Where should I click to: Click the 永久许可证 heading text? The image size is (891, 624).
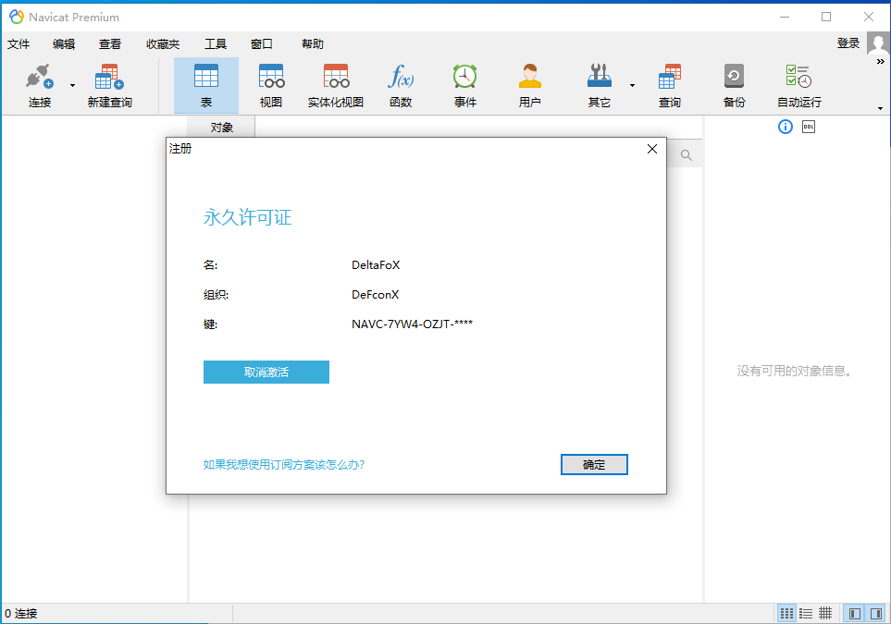pyautogui.click(x=247, y=217)
